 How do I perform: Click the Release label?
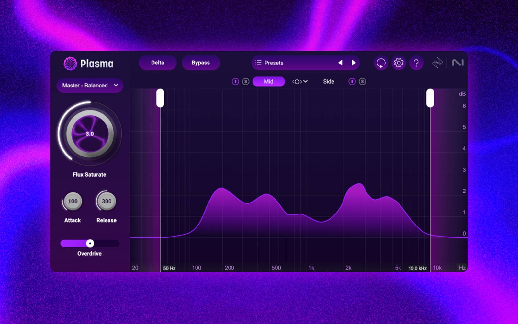tap(107, 220)
